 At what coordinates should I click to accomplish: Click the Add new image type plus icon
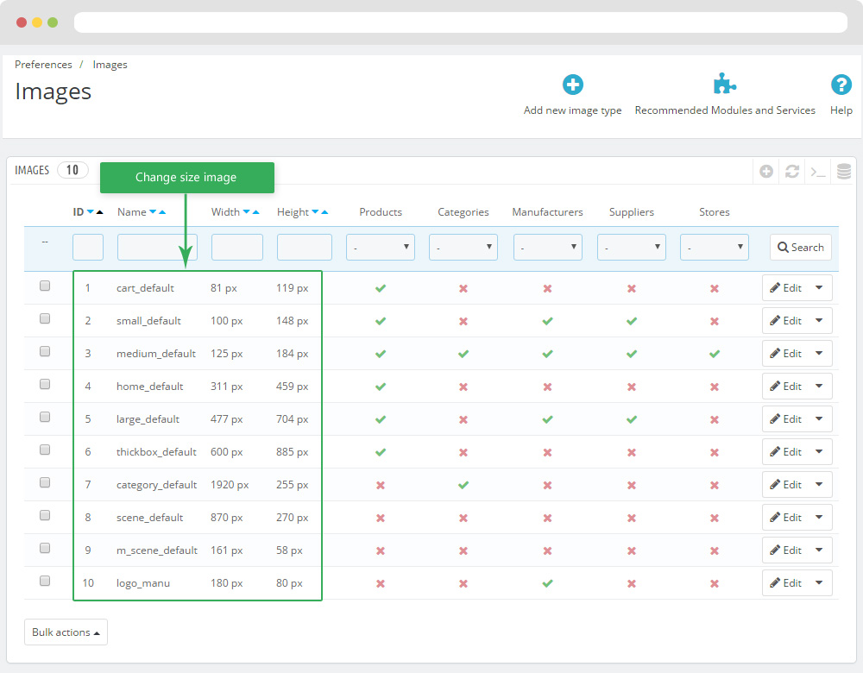pos(573,85)
